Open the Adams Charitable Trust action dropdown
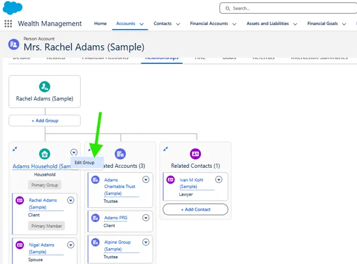 [x=145, y=180]
